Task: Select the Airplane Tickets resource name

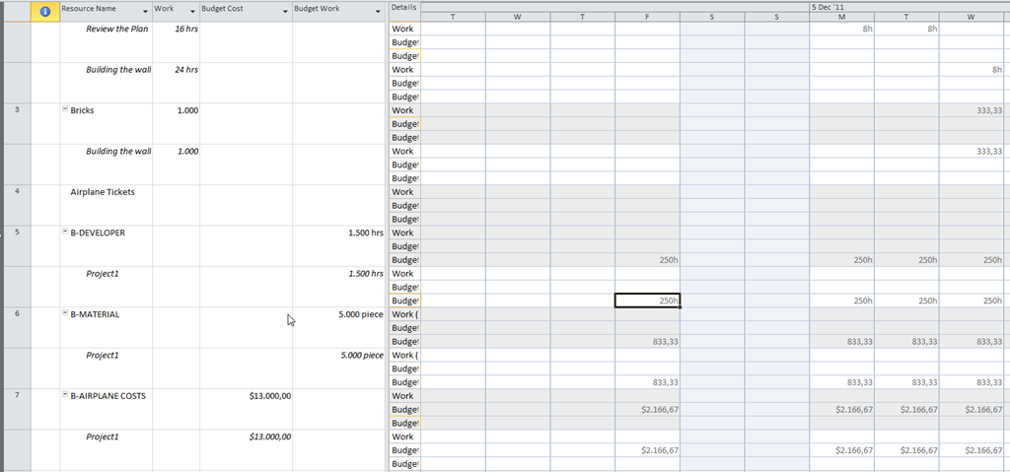Action: click(x=102, y=192)
